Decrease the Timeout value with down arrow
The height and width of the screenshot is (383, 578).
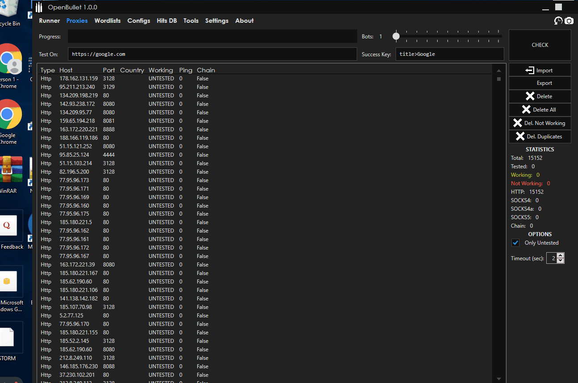point(561,261)
